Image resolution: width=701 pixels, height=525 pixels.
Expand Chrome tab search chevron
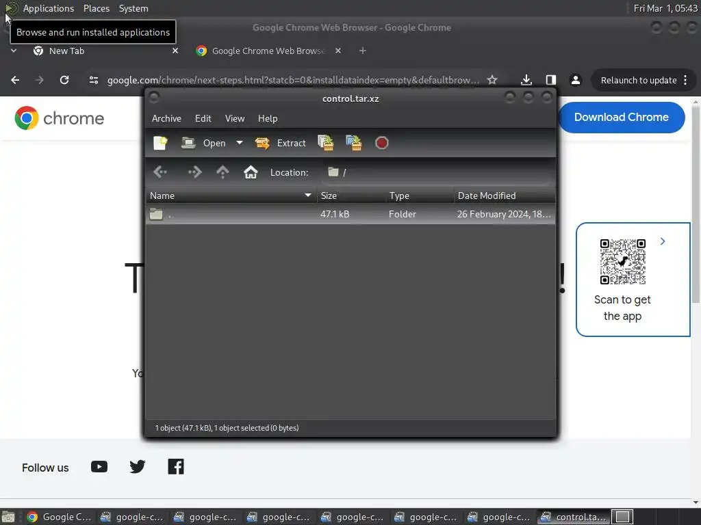pyautogui.click(x=14, y=51)
